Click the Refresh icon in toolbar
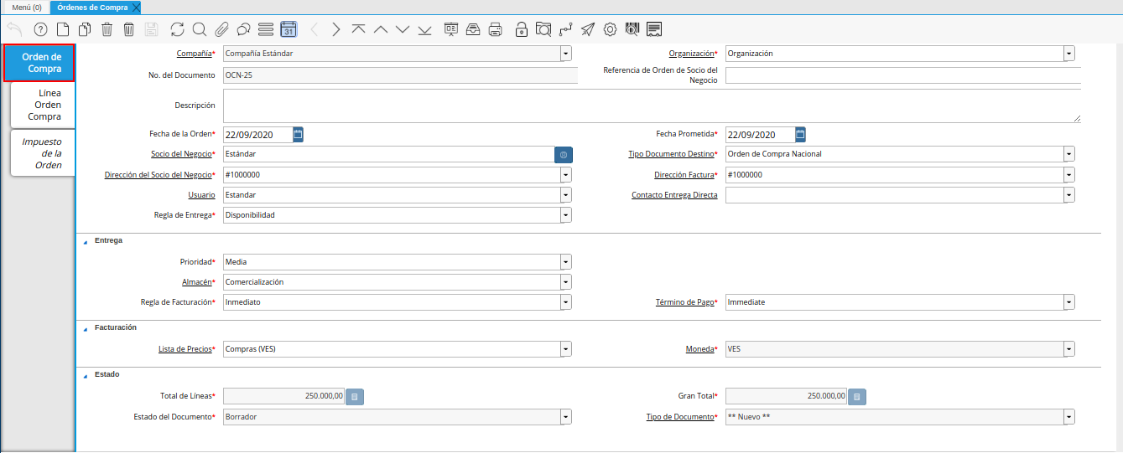 (x=177, y=29)
